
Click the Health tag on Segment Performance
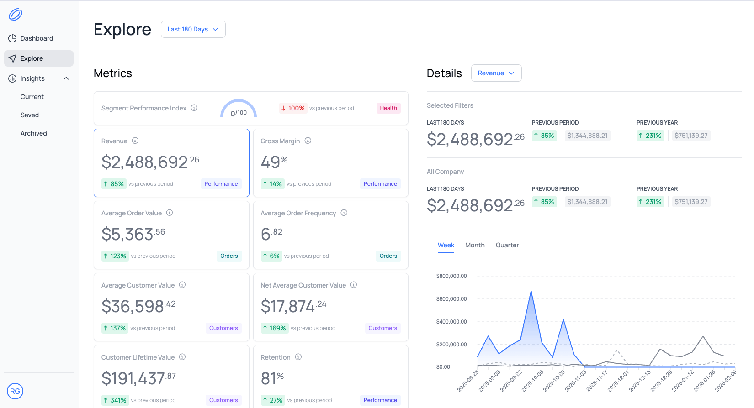[388, 108]
